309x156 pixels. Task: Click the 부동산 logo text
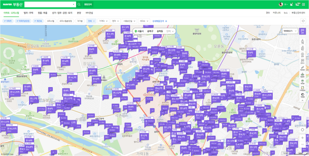[18, 4]
